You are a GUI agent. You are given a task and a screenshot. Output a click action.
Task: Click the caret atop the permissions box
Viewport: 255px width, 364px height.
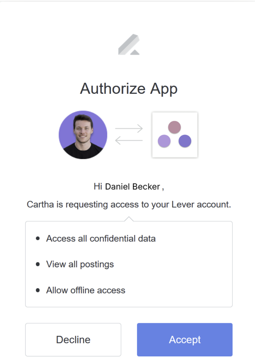pyautogui.click(x=129, y=219)
